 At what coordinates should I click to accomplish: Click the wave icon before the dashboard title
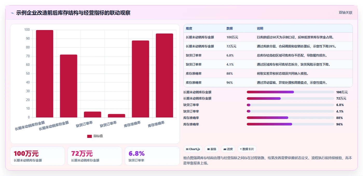coord(12,13)
